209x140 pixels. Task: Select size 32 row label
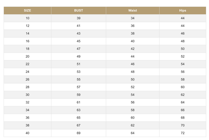click(x=27, y=102)
